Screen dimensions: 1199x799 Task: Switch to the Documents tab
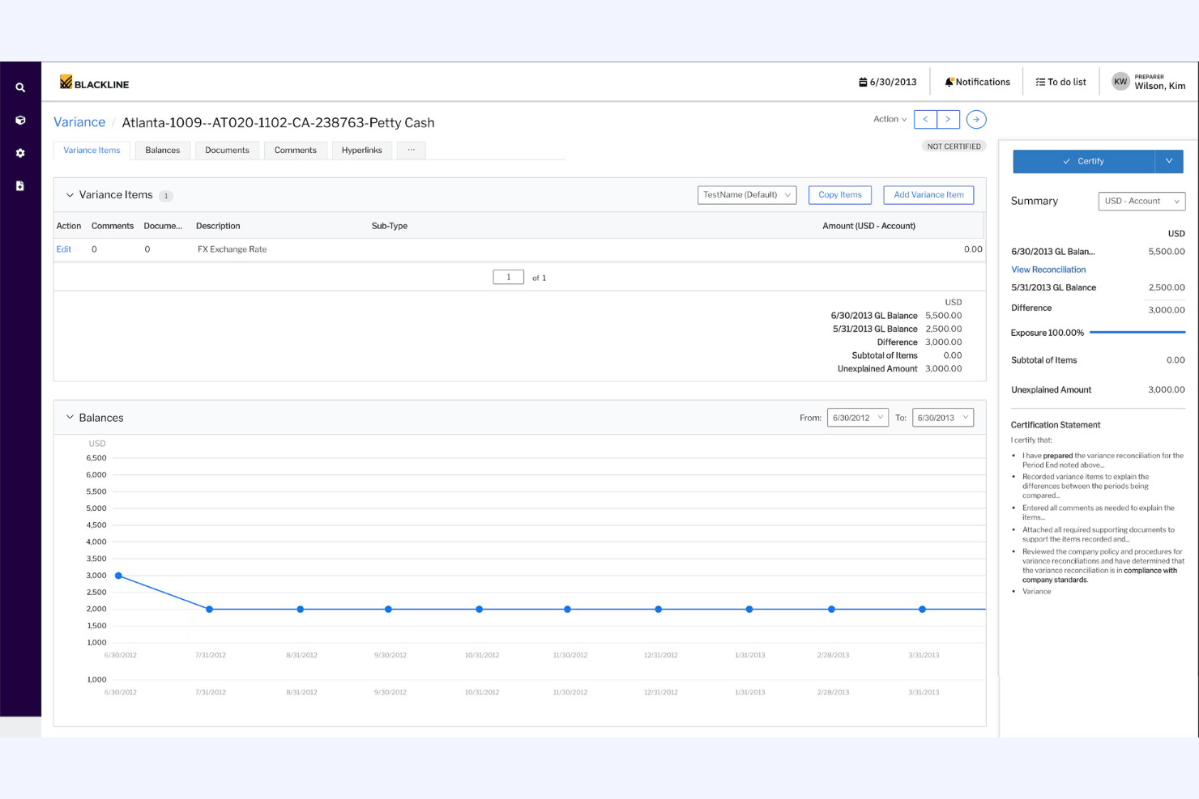point(227,150)
